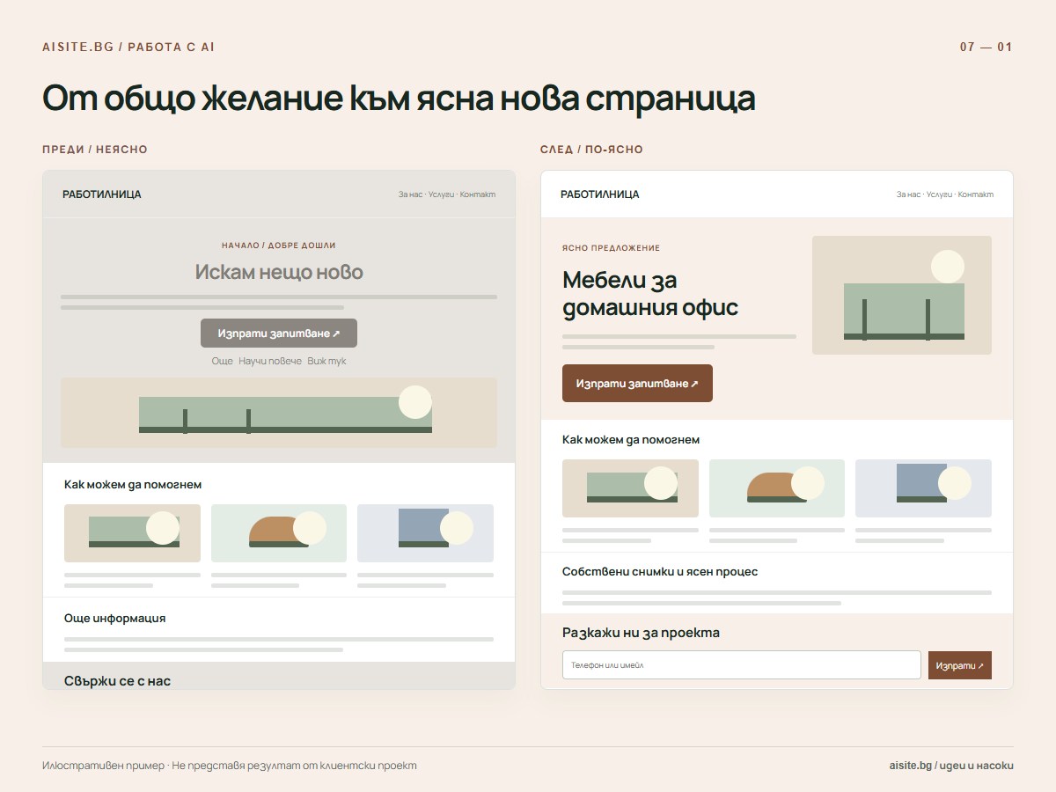The height and width of the screenshot is (792, 1056).
Task: Select blue block card in after mockup
Action: coord(923,488)
